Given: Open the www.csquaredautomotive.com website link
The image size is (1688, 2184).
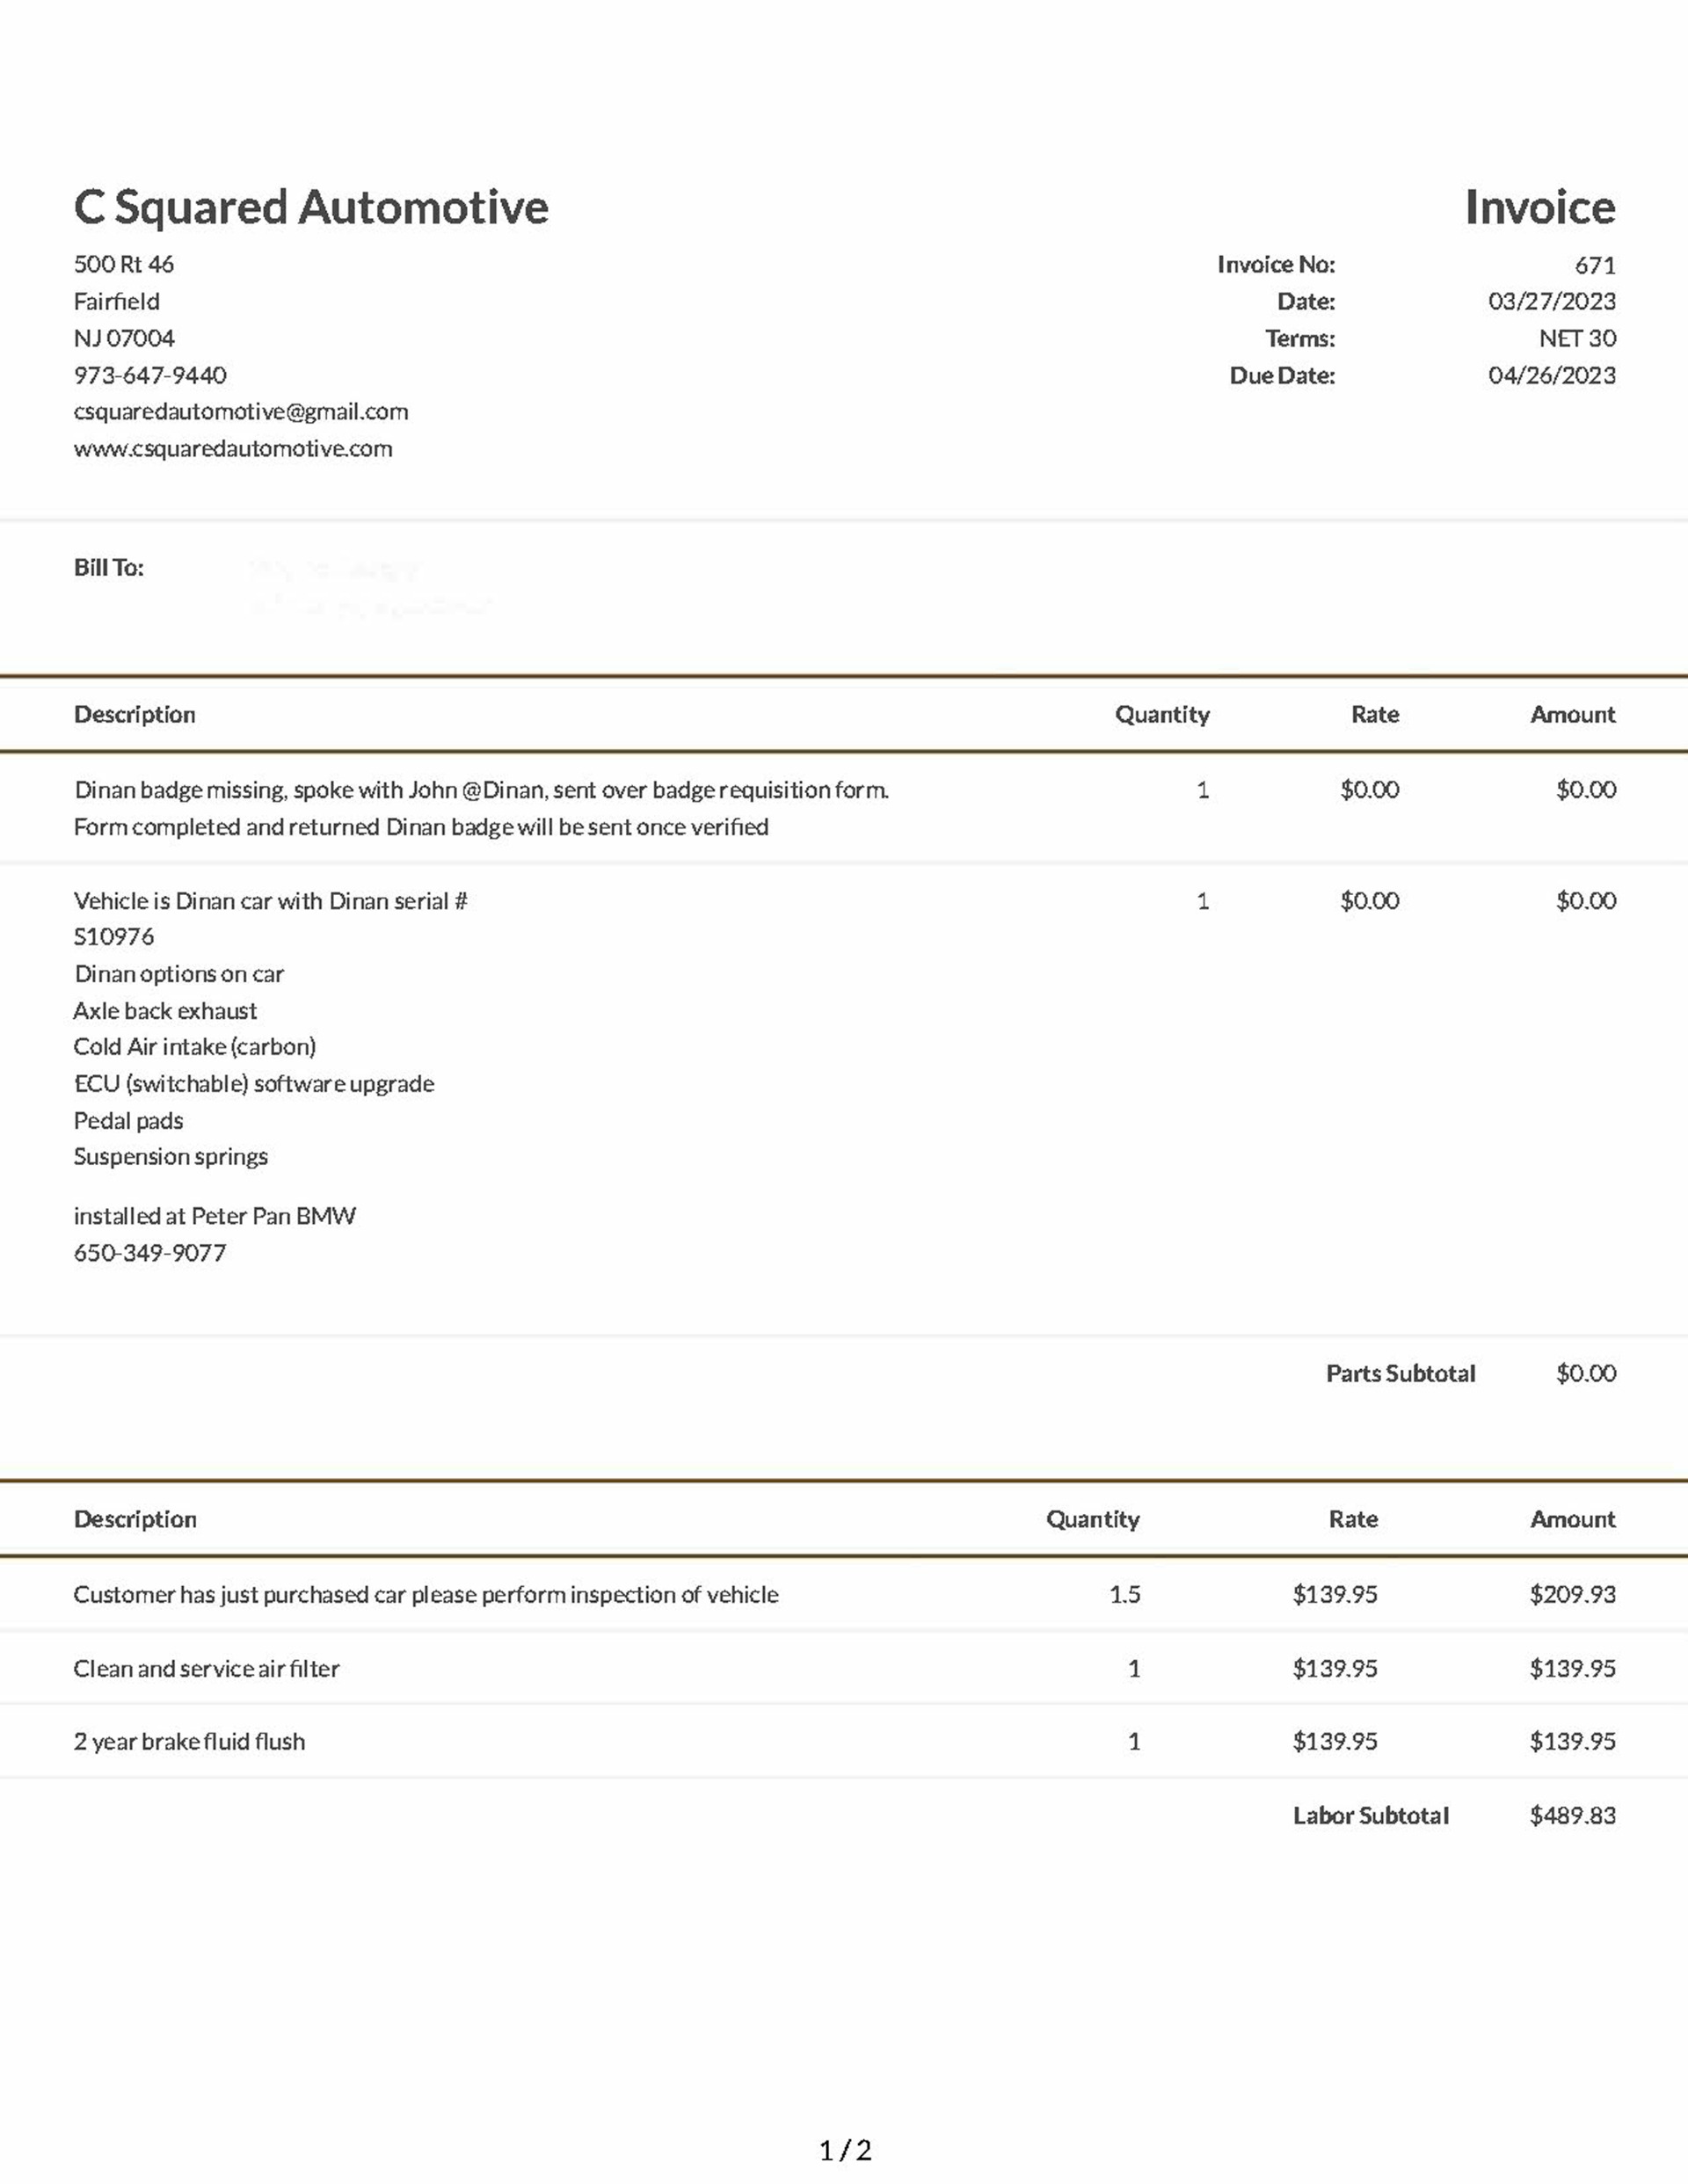Looking at the screenshot, I should [x=232, y=449].
